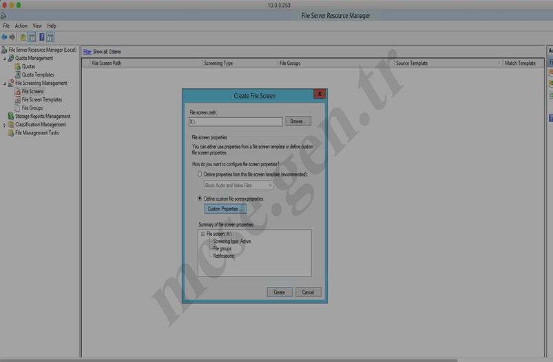553x362 pixels.
Task: Expand the Classification Management tree node
Action: point(4,125)
